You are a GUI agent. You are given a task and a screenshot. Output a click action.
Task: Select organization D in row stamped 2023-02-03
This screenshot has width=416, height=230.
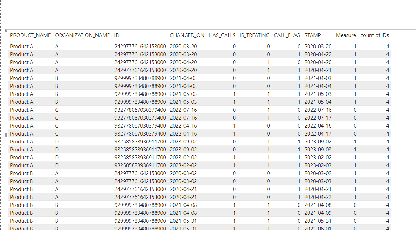[57, 165]
